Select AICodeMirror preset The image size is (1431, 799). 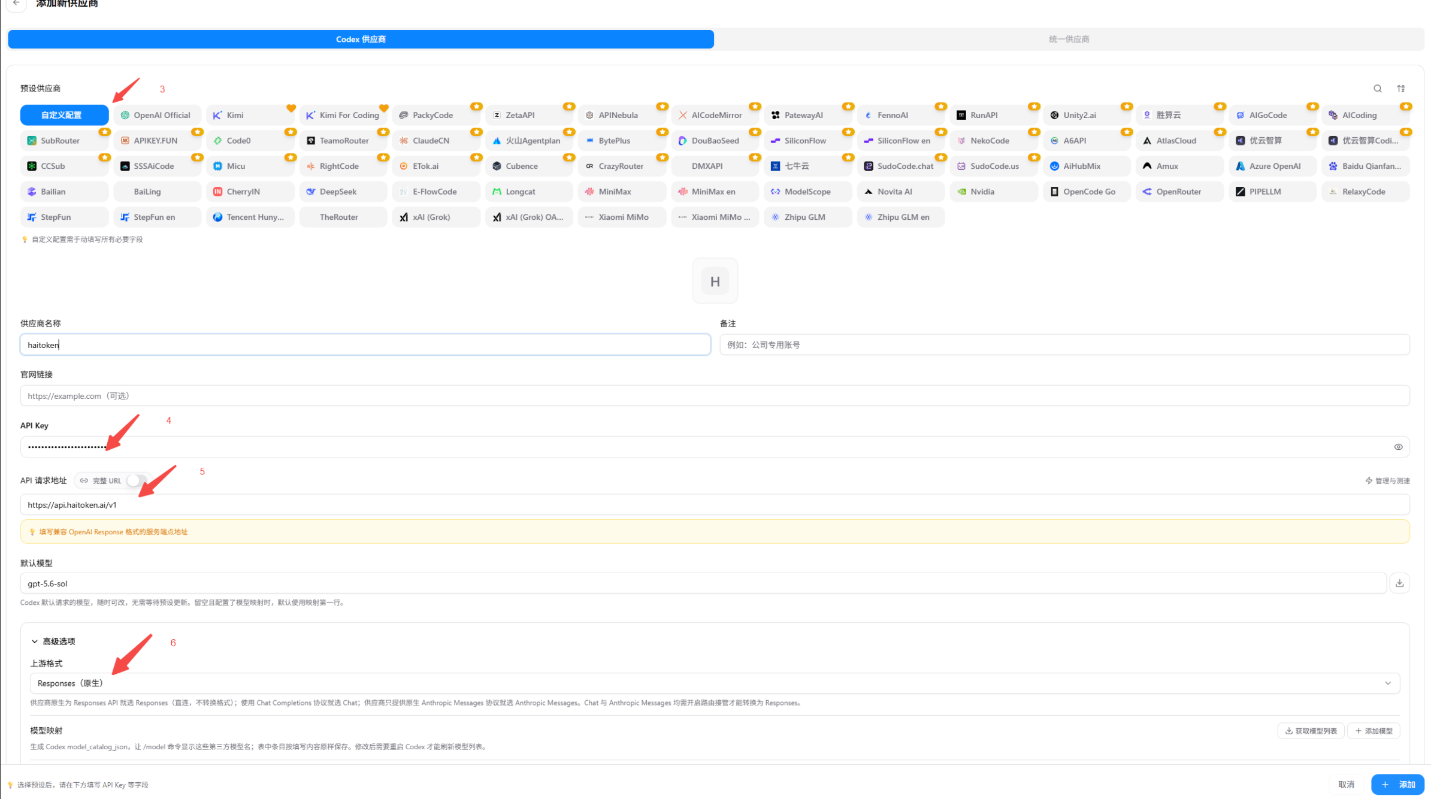pos(715,115)
